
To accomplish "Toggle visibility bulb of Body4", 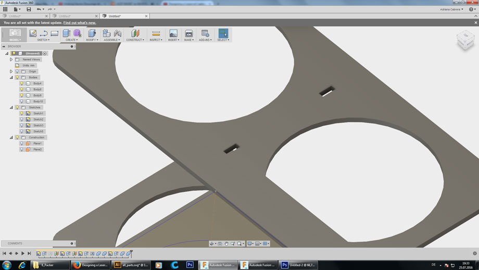I will 22,83.
